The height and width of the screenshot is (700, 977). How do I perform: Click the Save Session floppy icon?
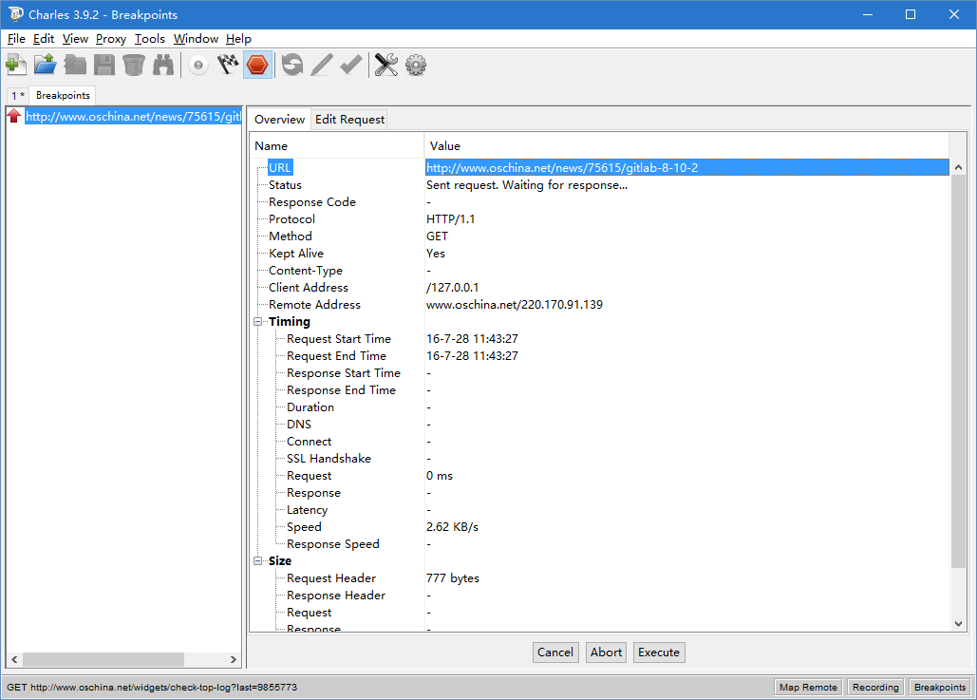click(x=104, y=65)
